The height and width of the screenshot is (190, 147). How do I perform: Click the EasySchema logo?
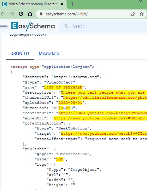tap(33, 26)
